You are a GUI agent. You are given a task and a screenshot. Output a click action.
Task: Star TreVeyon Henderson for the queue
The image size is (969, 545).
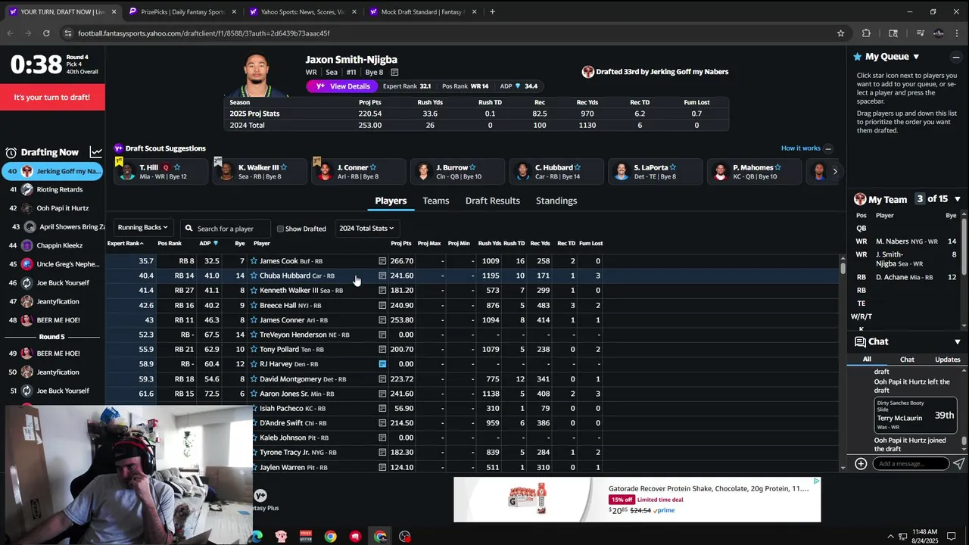[254, 335]
